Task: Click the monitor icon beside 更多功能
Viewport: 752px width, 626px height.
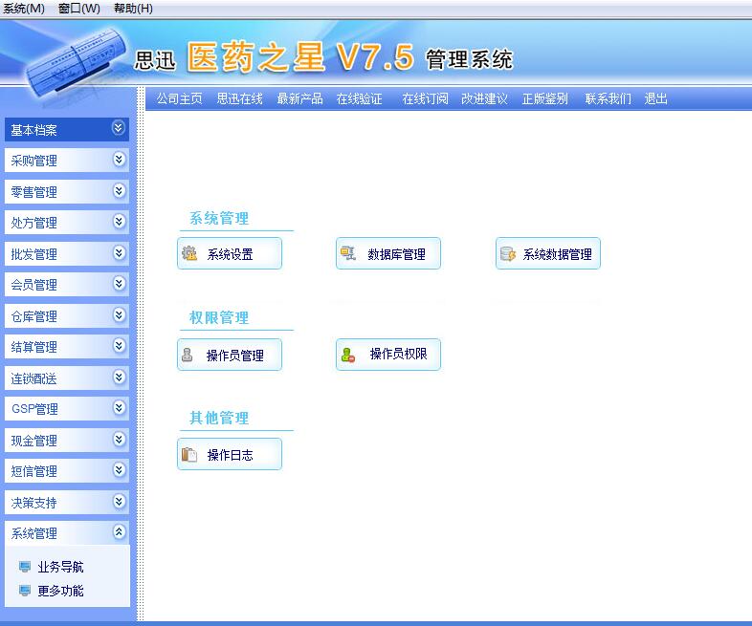Action: [x=25, y=590]
